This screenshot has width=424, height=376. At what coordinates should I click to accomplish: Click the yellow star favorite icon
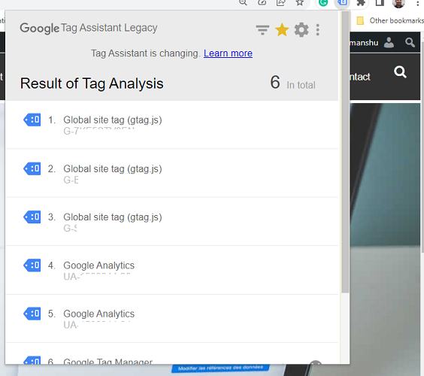(x=282, y=29)
